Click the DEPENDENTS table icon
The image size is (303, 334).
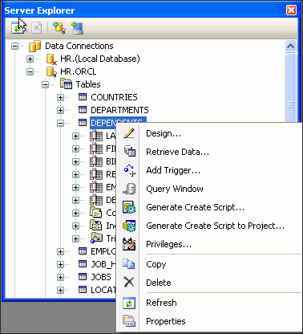click(83, 123)
